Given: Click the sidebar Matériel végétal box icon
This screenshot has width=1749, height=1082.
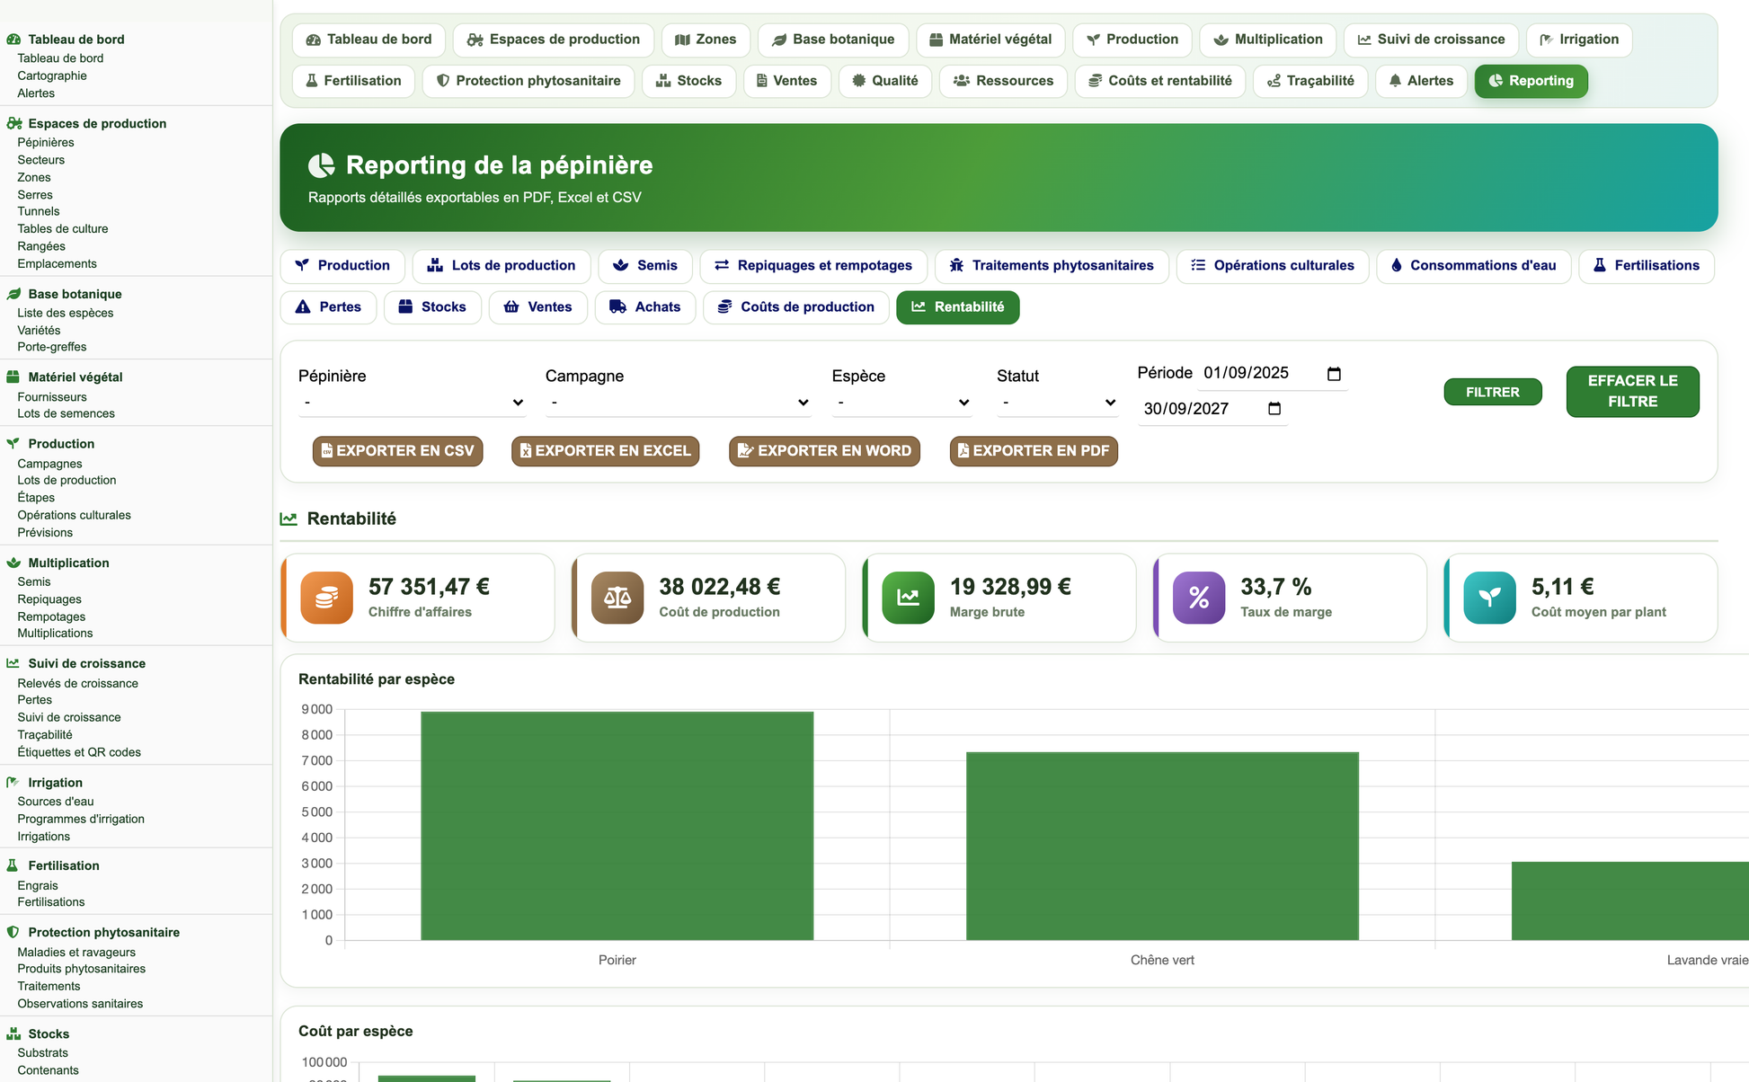Looking at the screenshot, I should click(13, 377).
